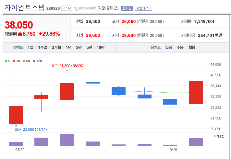Click the 04/01 date axis label

click(174, 150)
